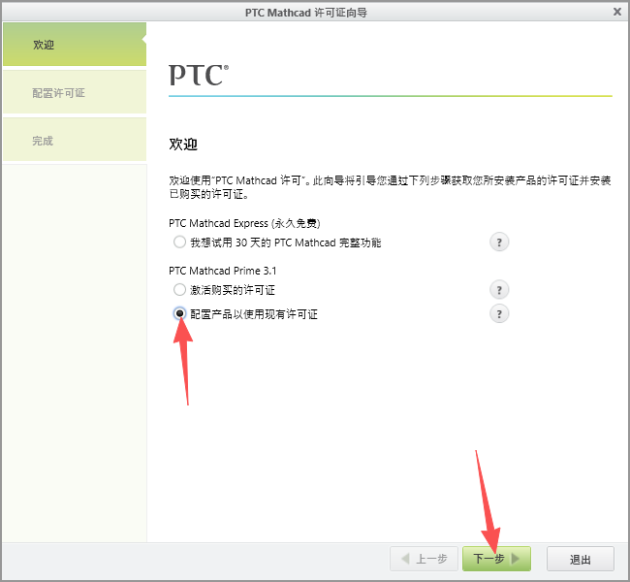Click the window title 'PTC Mathcad 许可证向导'

(306, 13)
